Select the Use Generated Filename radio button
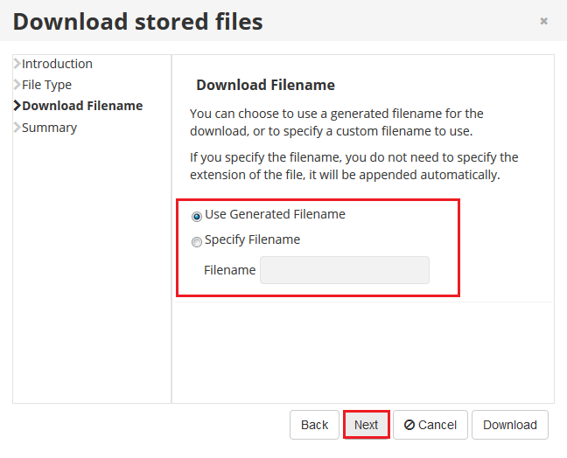The image size is (567, 458). (x=196, y=217)
